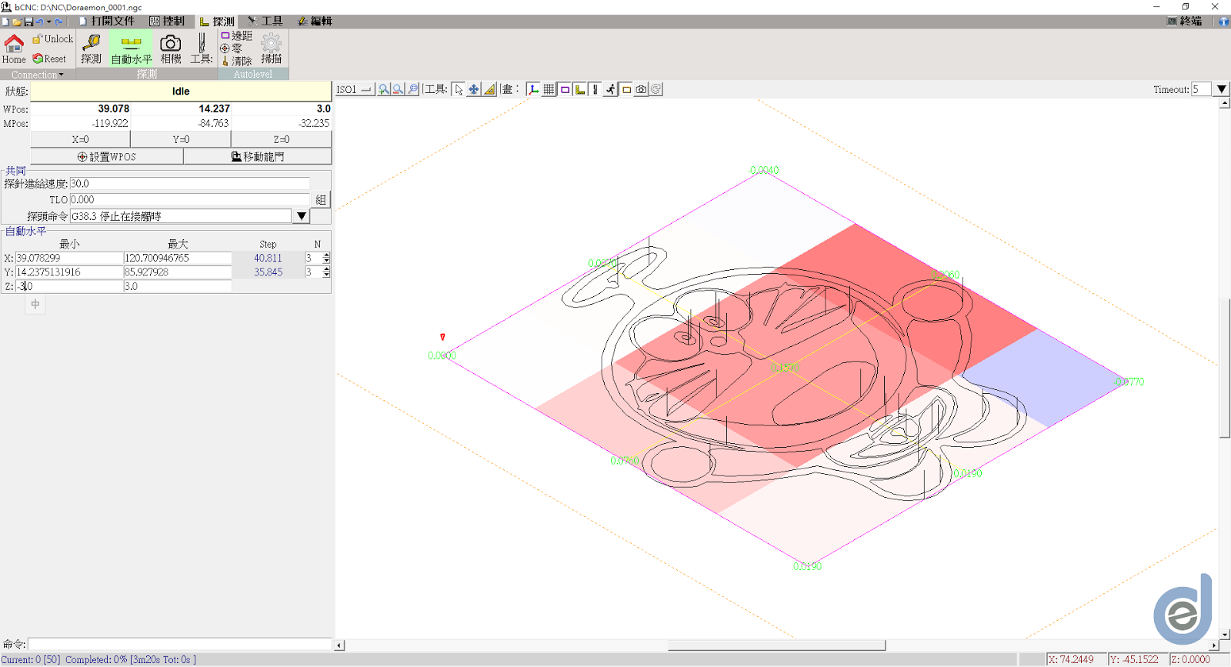Click the 探針進給速度 feed input field
The width and height of the screenshot is (1231, 667).
[190, 183]
